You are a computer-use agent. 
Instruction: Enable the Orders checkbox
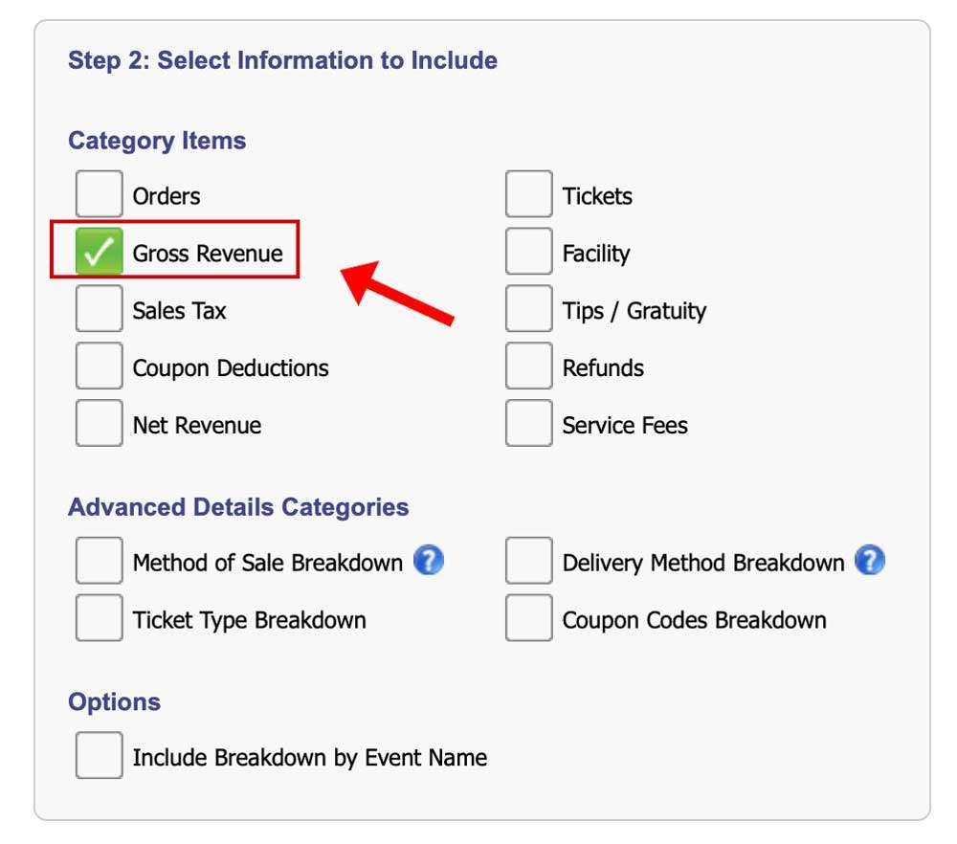(100, 195)
